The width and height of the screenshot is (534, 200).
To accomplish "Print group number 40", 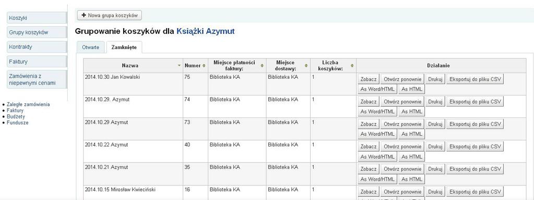I will tap(435, 147).
